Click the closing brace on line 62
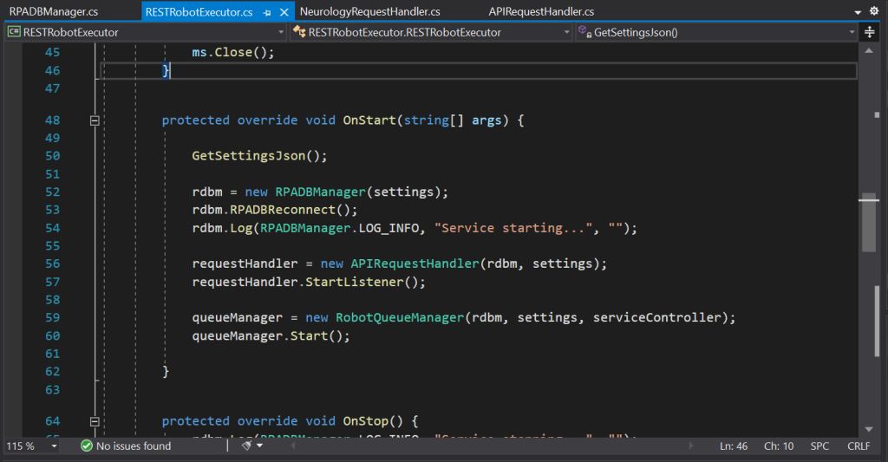The image size is (888, 462). point(166,371)
